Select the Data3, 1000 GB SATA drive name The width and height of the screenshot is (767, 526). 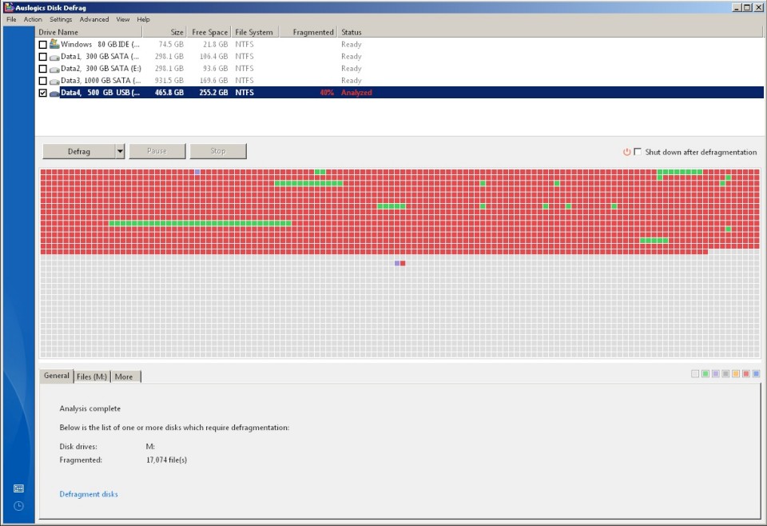pyautogui.click(x=101, y=81)
